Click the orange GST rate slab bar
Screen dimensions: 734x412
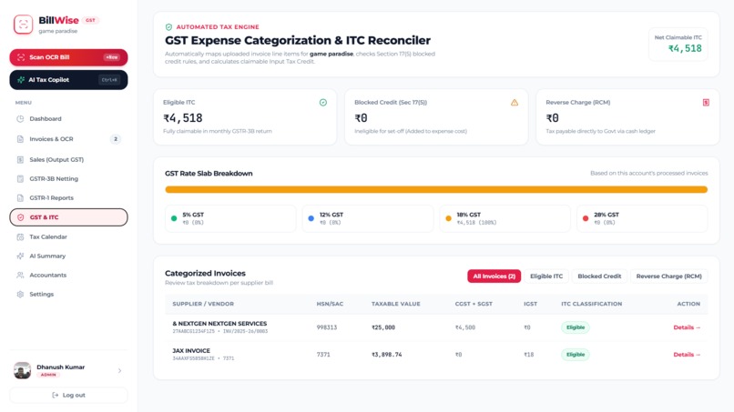point(436,189)
